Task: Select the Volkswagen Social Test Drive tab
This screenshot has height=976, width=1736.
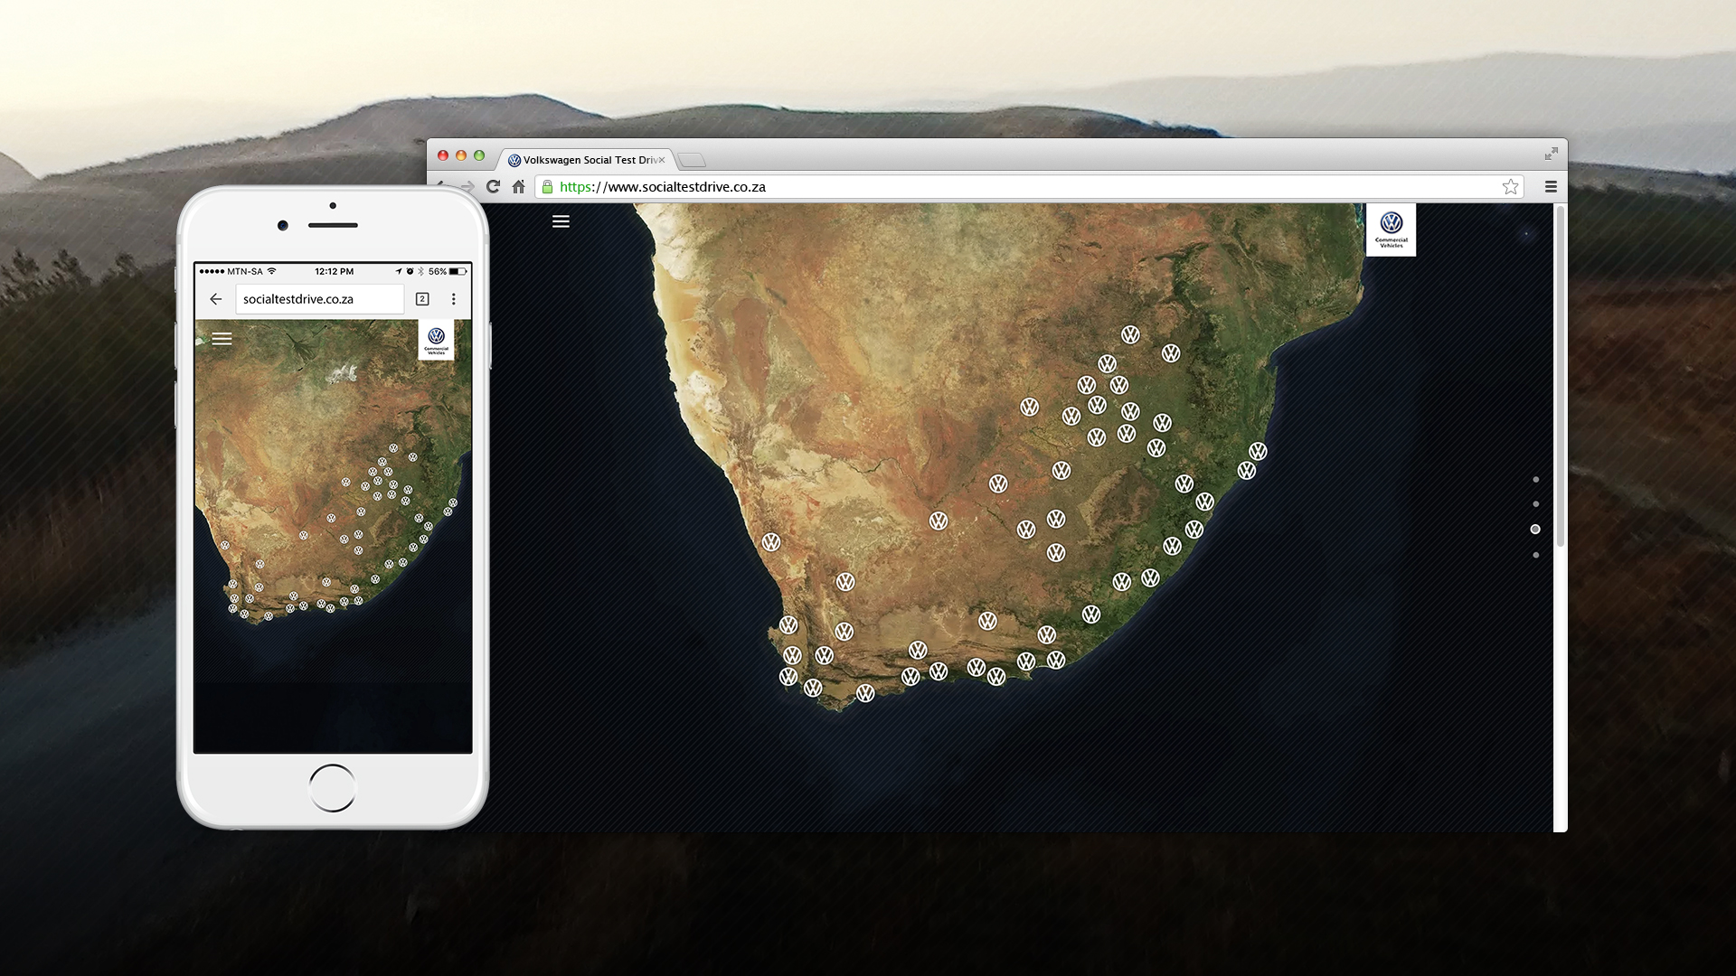Action: coord(584,160)
